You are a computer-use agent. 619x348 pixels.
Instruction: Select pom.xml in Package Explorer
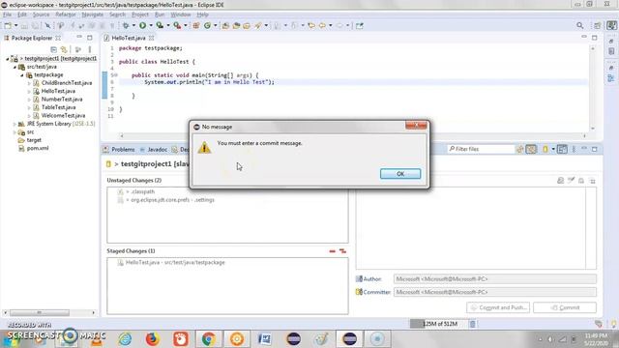(38, 148)
